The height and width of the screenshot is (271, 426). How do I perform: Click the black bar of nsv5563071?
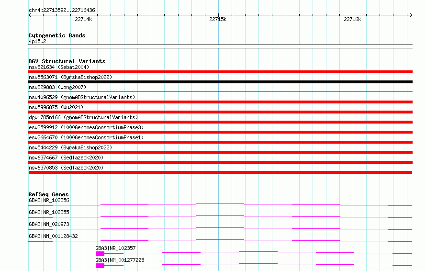coord(220,82)
